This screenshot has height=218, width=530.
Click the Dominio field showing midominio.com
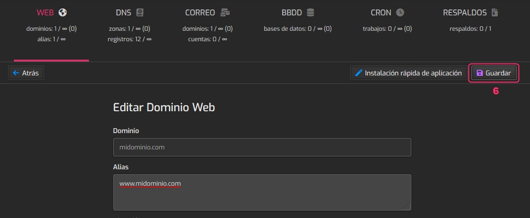pos(262,147)
